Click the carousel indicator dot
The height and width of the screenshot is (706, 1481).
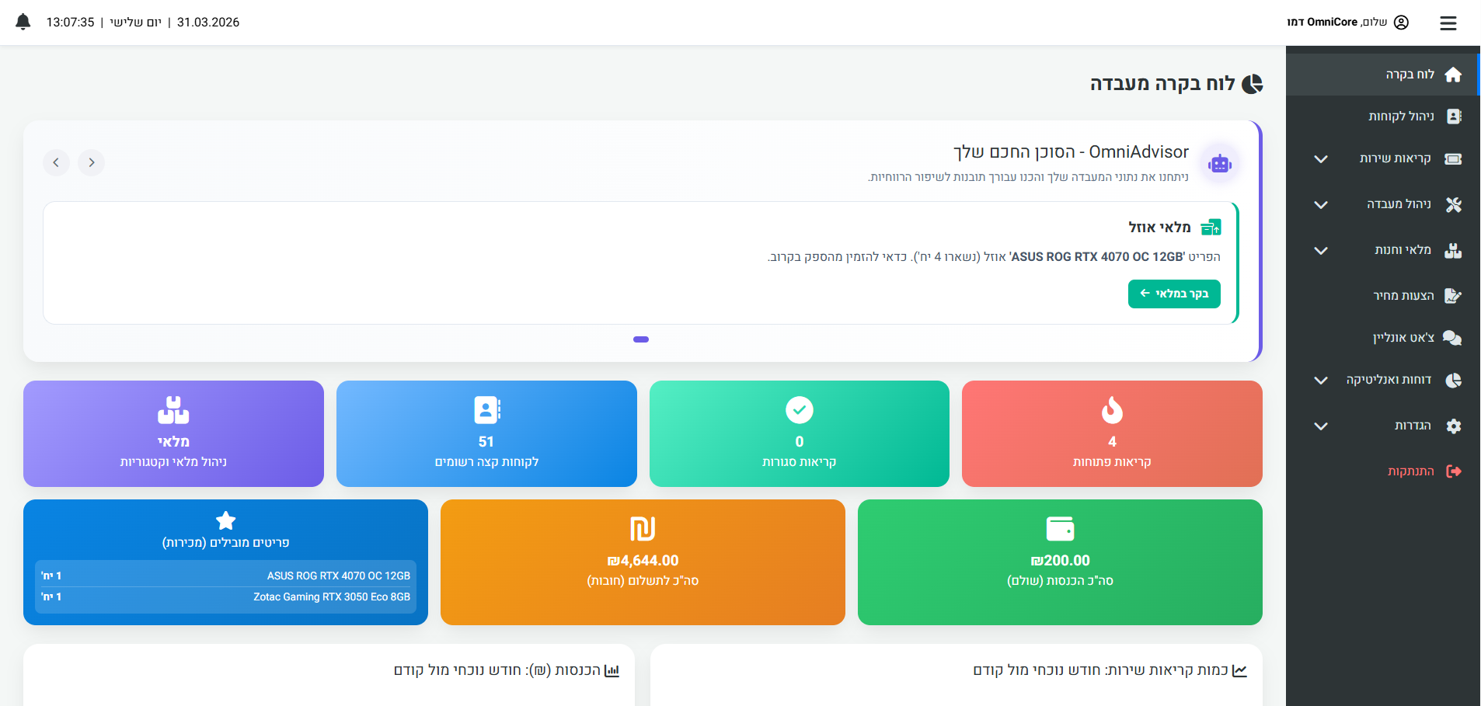coord(641,339)
